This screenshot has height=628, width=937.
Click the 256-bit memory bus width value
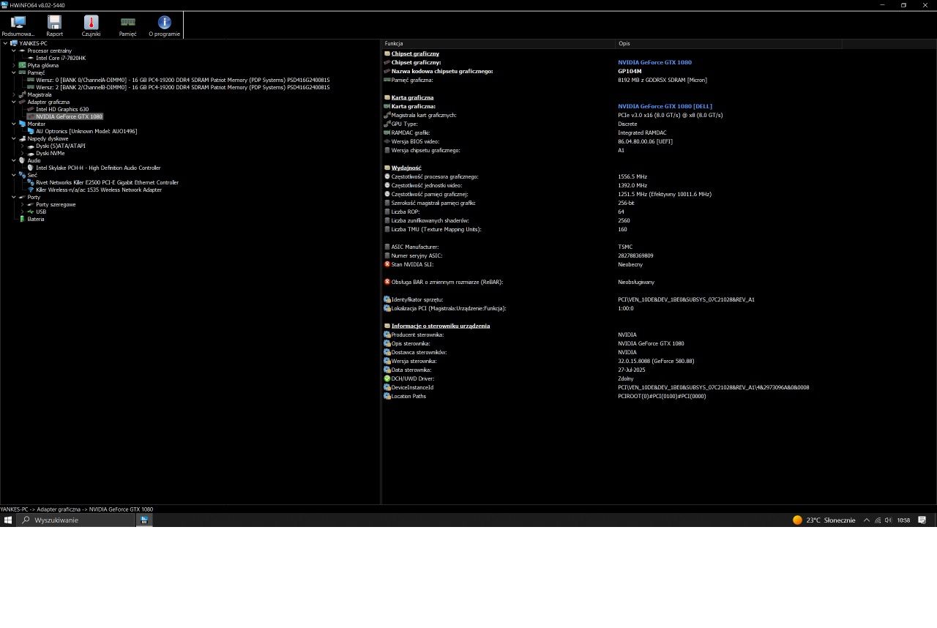pyautogui.click(x=626, y=203)
